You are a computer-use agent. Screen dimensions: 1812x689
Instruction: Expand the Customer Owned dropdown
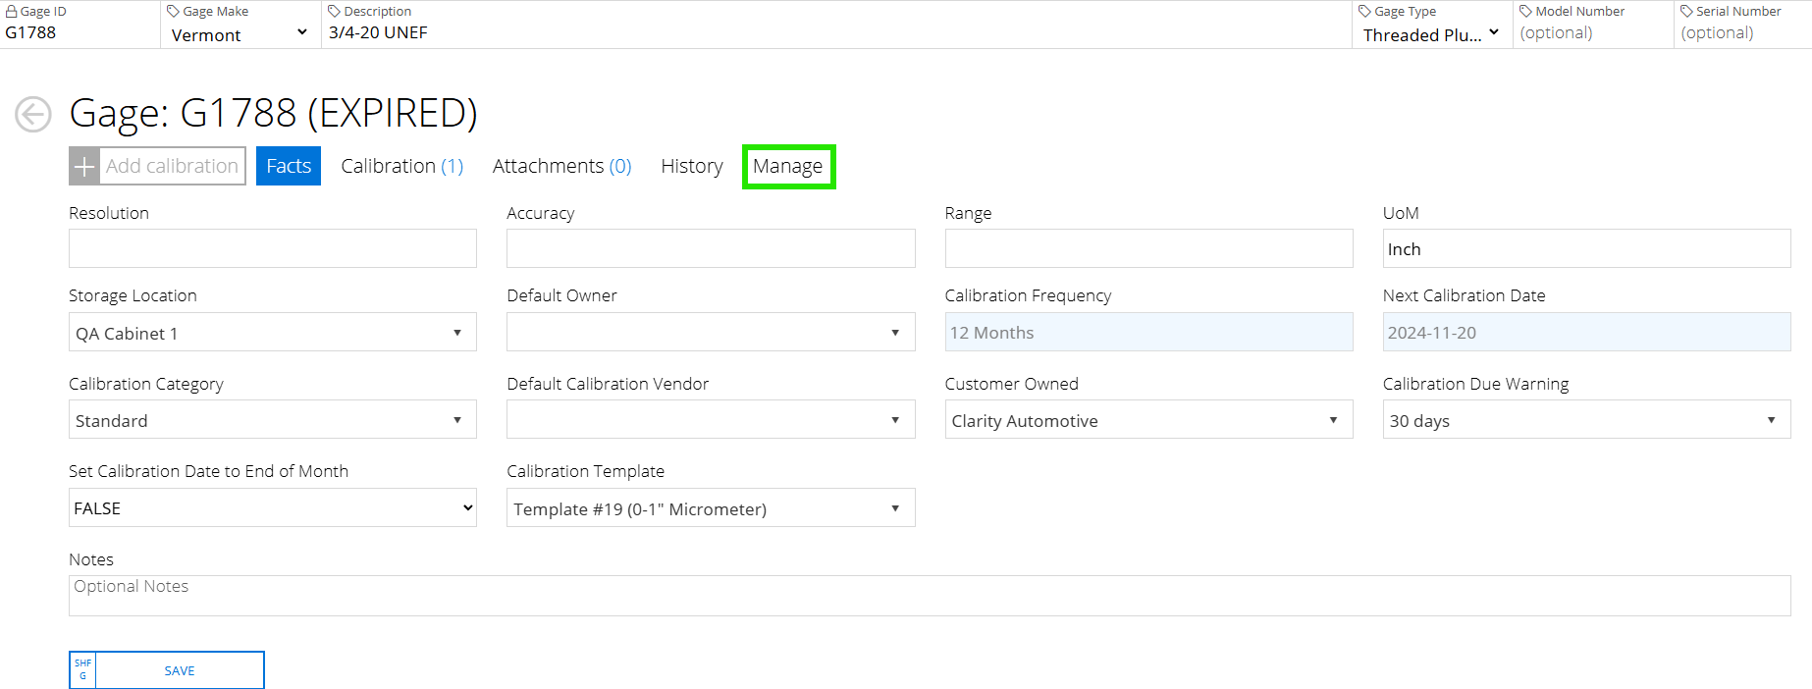click(x=1148, y=420)
